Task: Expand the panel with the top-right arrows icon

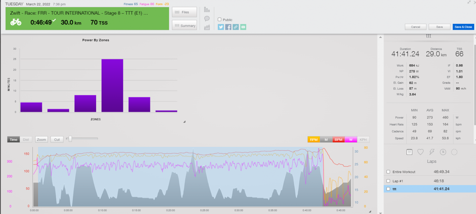Action: [469, 2]
